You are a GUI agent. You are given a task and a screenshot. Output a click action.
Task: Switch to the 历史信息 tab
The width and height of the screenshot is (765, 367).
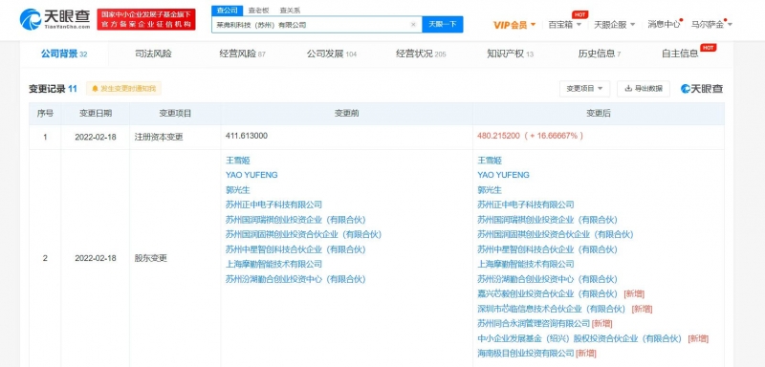coord(600,54)
